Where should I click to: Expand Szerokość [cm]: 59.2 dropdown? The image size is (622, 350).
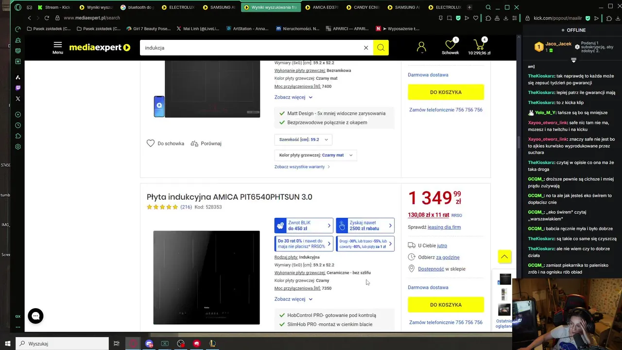pyautogui.click(x=303, y=140)
